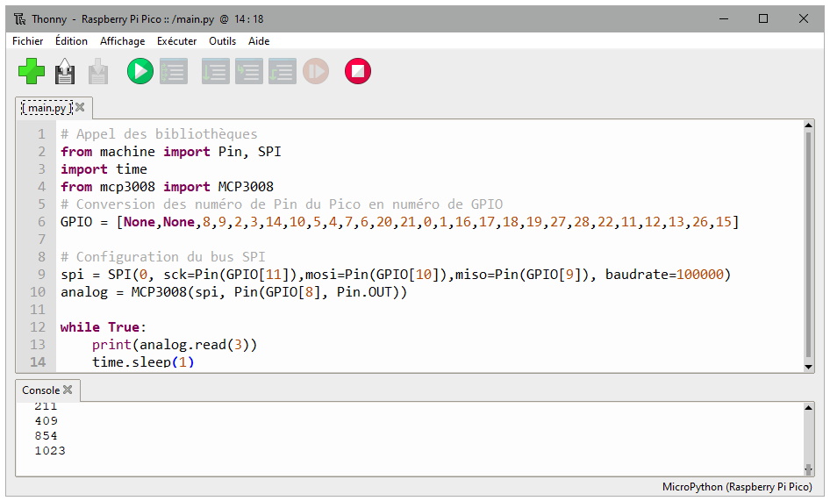Click the green plus New file icon
Viewport: 830px width, 501px height.
[x=32, y=71]
